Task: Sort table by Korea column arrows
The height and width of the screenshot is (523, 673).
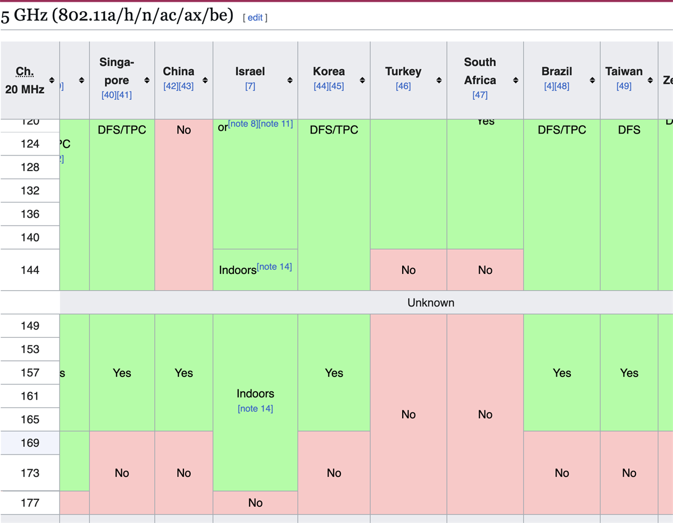Action: pyautogui.click(x=362, y=80)
